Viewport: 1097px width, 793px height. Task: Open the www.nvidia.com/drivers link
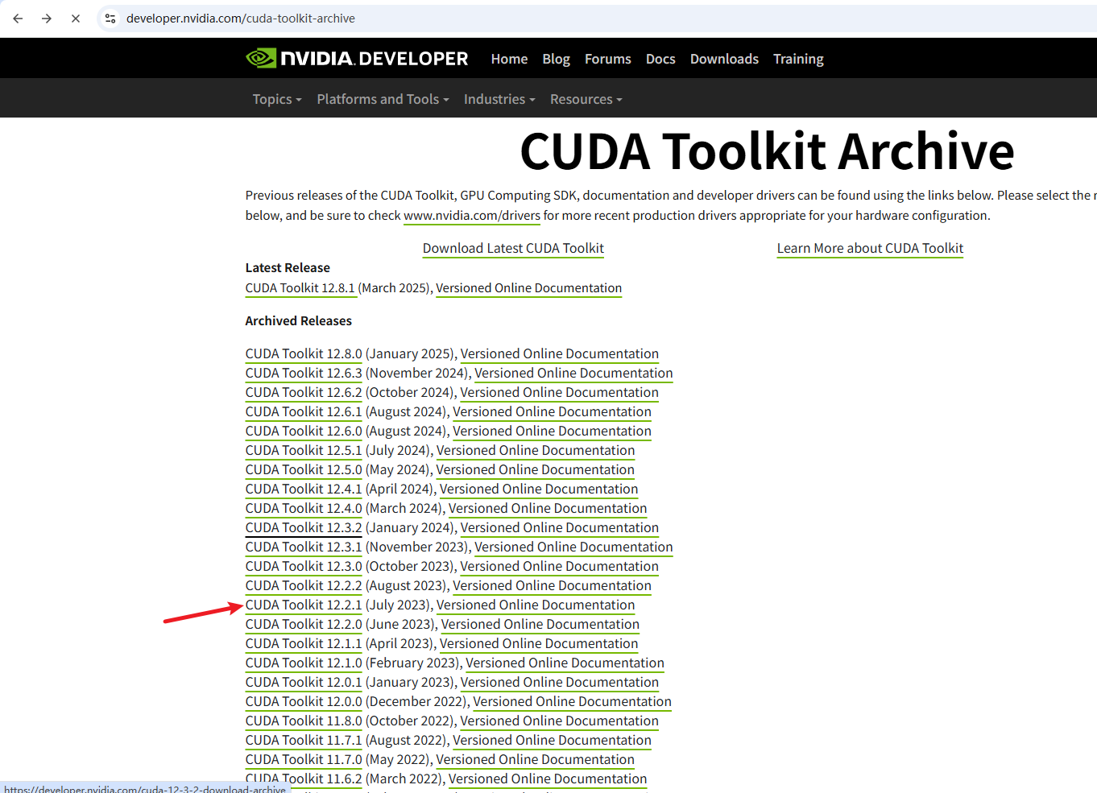[x=472, y=216]
